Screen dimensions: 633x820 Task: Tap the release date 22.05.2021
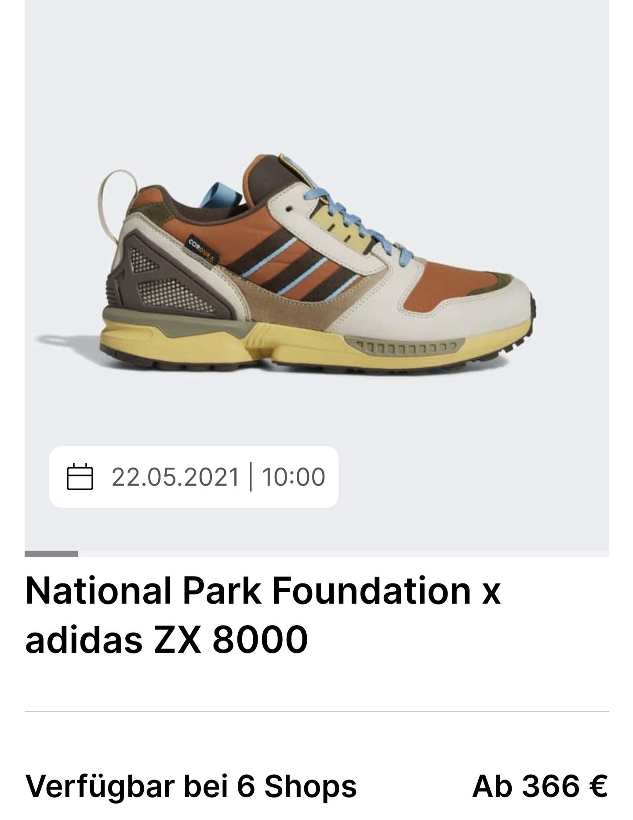(175, 477)
